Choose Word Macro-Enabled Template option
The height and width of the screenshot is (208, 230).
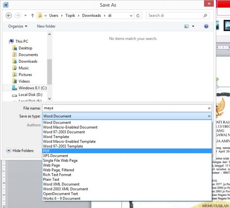127,142
